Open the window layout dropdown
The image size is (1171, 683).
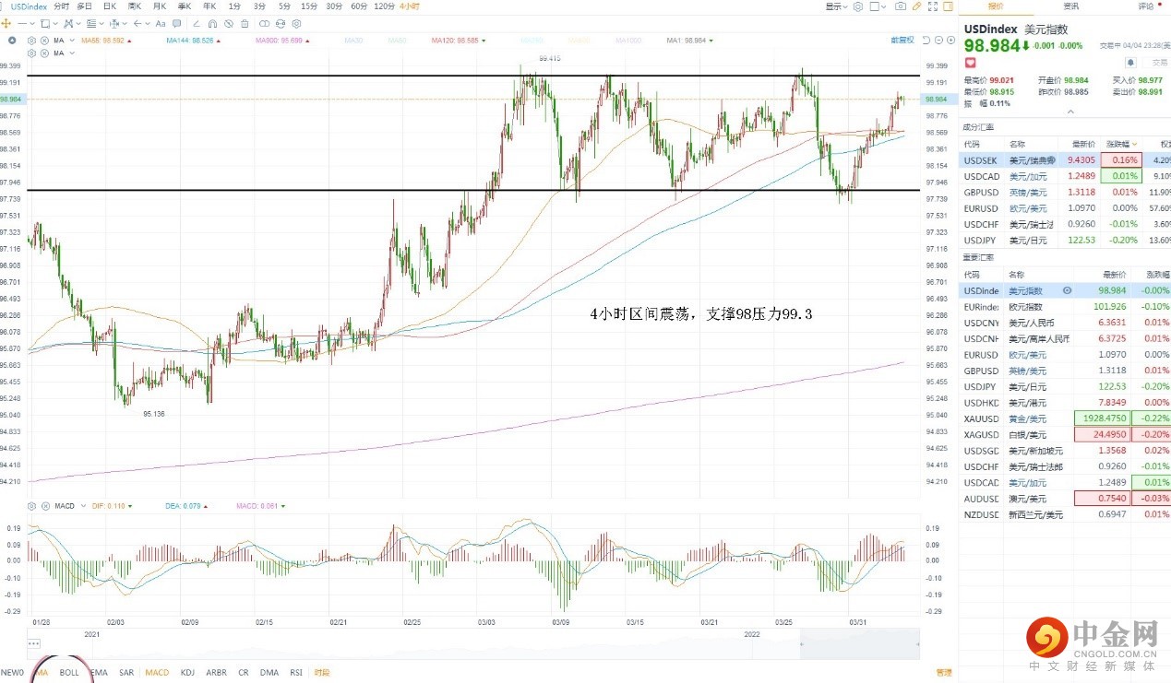pos(878,6)
